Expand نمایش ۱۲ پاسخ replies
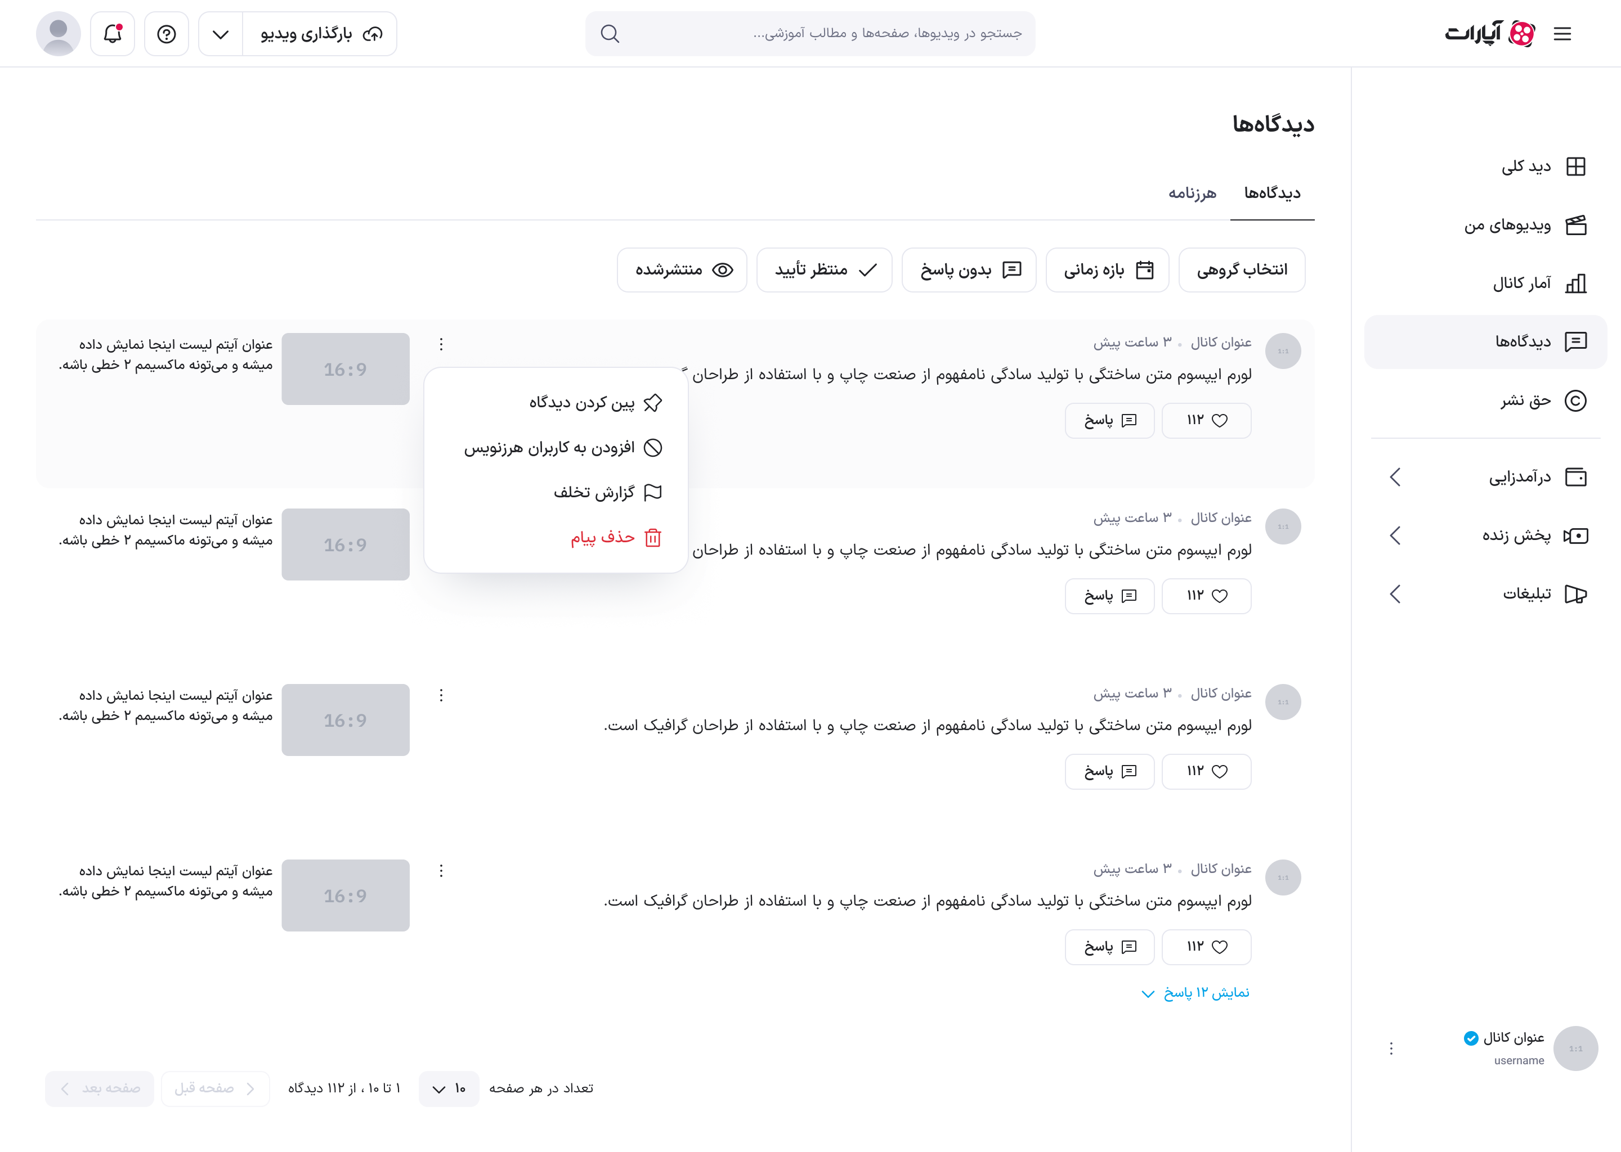This screenshot has height=1152, width=1621. [1194, 992]
